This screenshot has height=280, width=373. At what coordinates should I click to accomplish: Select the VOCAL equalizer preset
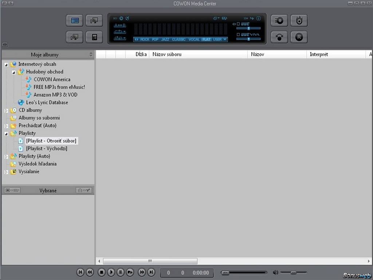point(194,39)
